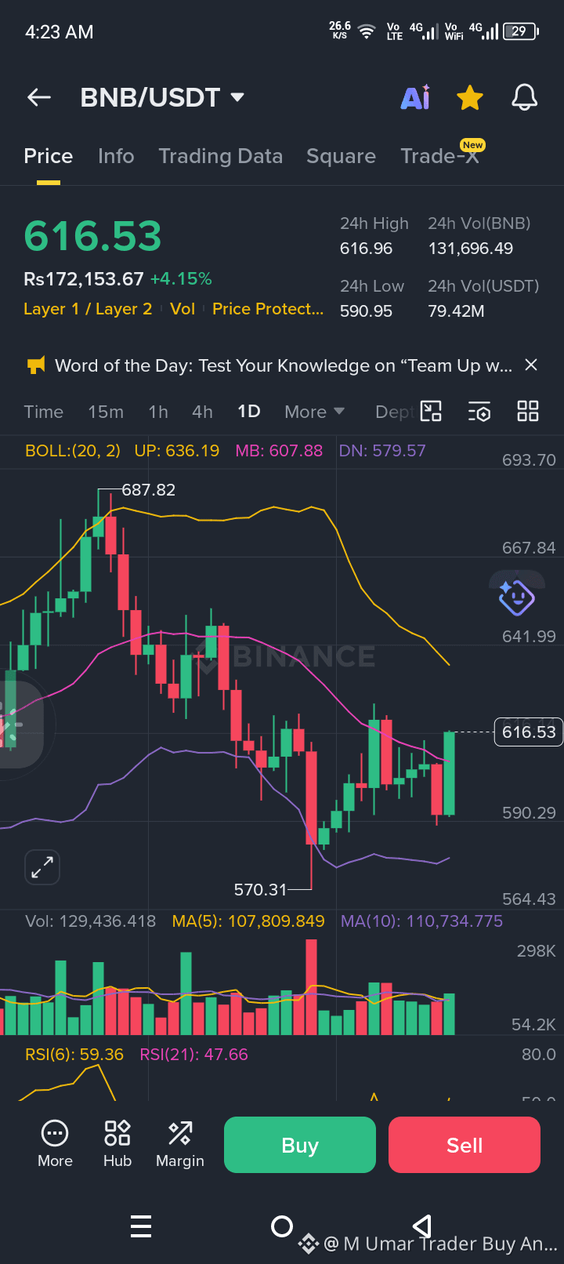Open the Hub shortcut
Viewport: 564px width, 1264px height.
point(117,1144)
